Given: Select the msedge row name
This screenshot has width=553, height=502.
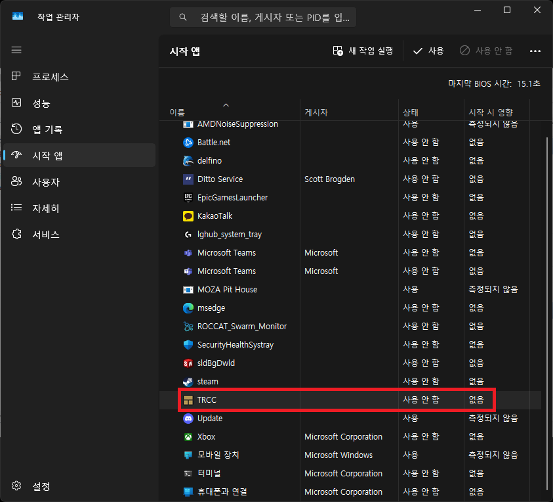Looking at the screenshot, I should [x=211, y=308].
